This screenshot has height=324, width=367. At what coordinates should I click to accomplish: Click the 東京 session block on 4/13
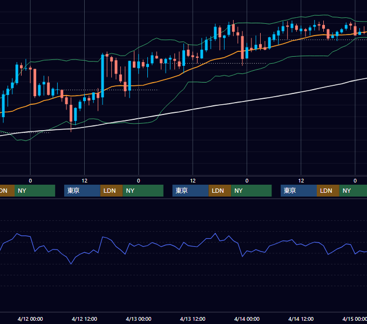[191, 191]
